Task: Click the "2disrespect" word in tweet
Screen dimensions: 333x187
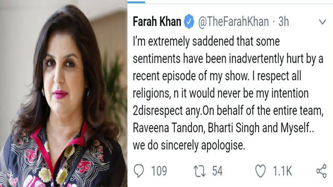Action: pyautogui.click(x=158, y=111)
